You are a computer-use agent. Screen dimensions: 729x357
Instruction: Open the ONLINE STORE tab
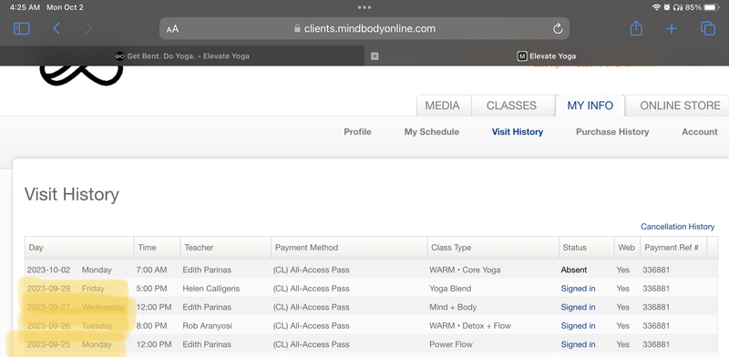click(680, 106)
